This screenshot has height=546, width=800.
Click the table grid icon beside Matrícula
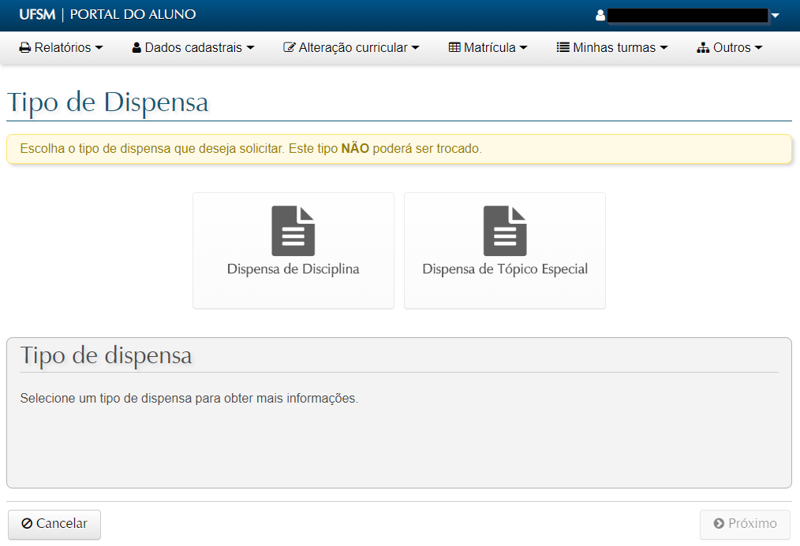tap(454, 48)
